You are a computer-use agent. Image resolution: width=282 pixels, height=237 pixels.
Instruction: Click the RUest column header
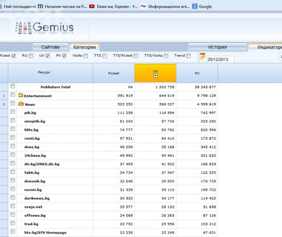coord(114,73)
